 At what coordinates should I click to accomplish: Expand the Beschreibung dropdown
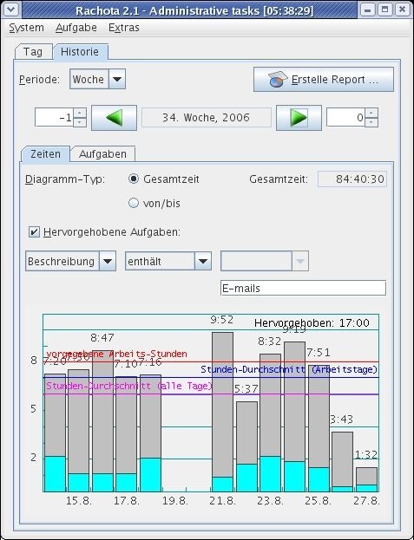108,262
